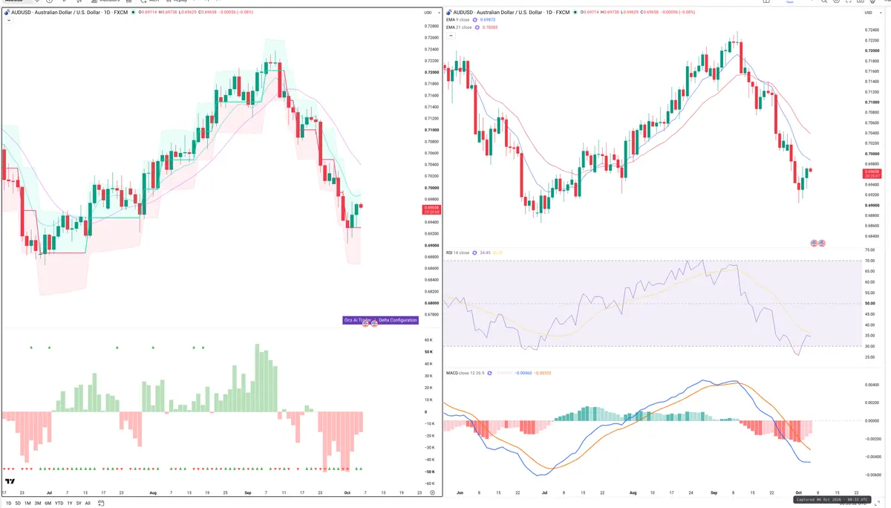Click the 0.69000 level on right price axis
Viewport: 891px width, 508px height.
pos(873,206)
